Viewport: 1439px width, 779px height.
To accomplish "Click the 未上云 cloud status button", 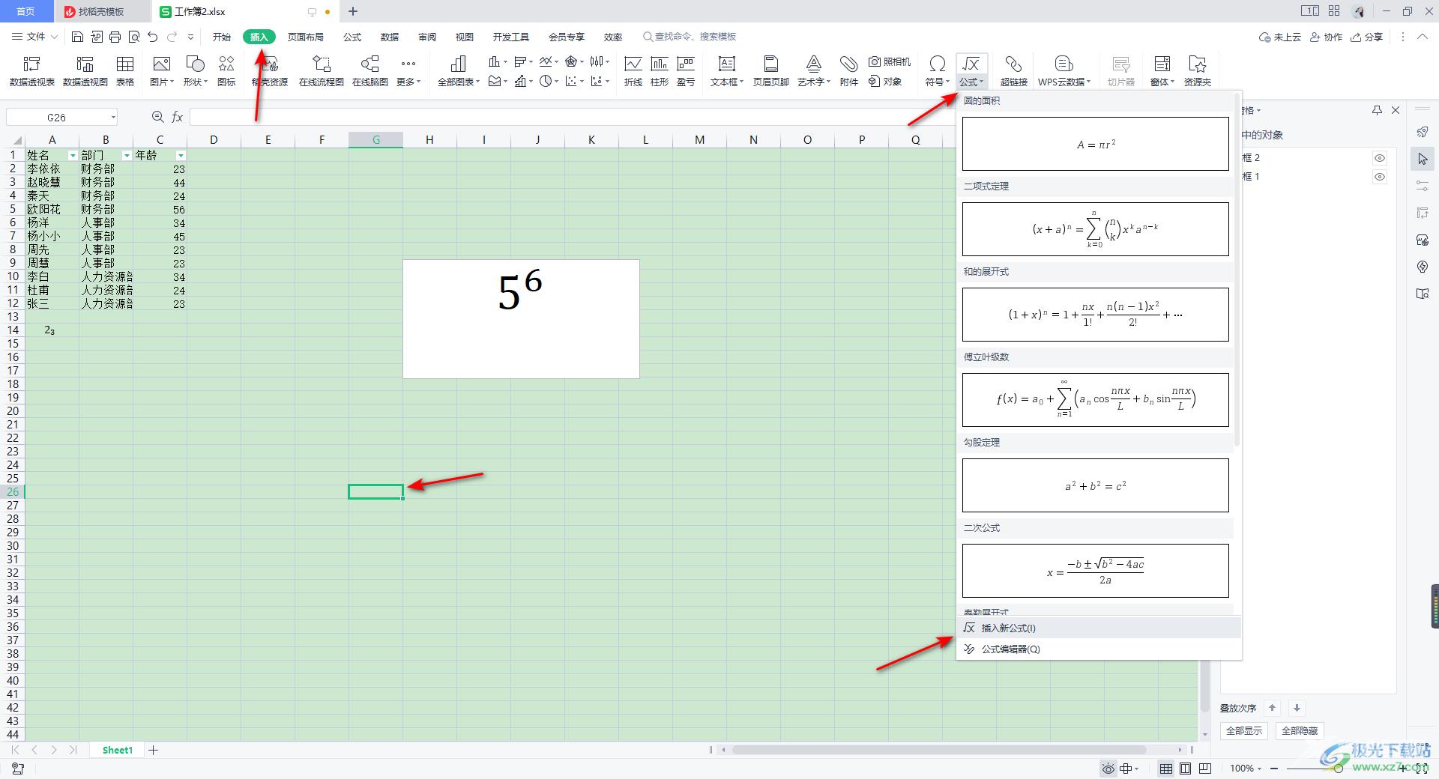I will [1280, 37].
